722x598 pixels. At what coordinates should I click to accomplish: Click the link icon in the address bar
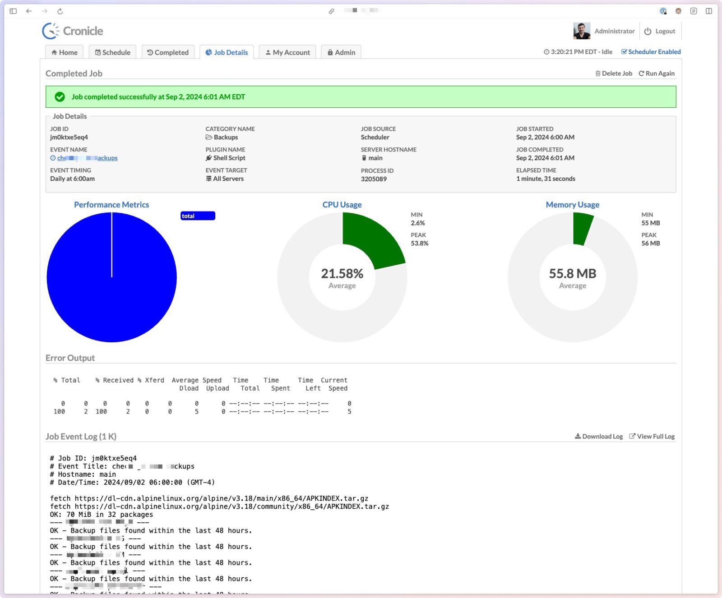[x=331, y=11]
